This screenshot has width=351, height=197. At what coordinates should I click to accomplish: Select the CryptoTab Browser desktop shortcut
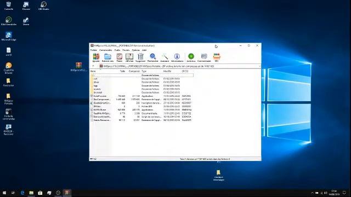click(x=9, y=68)
